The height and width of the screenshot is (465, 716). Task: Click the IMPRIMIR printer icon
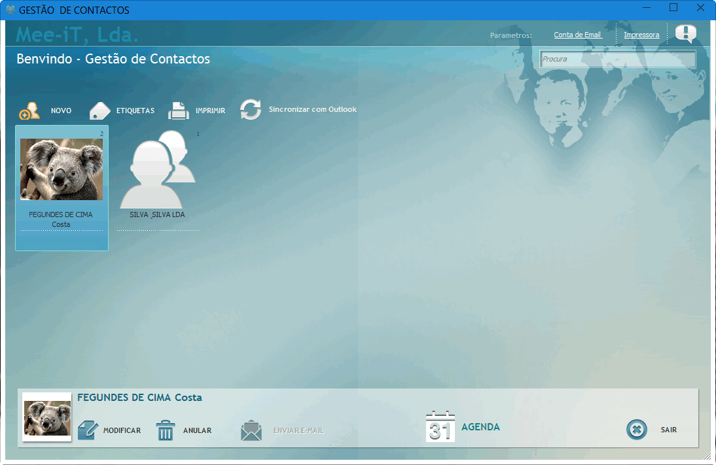pyautogui.click(x=179, y=111)
